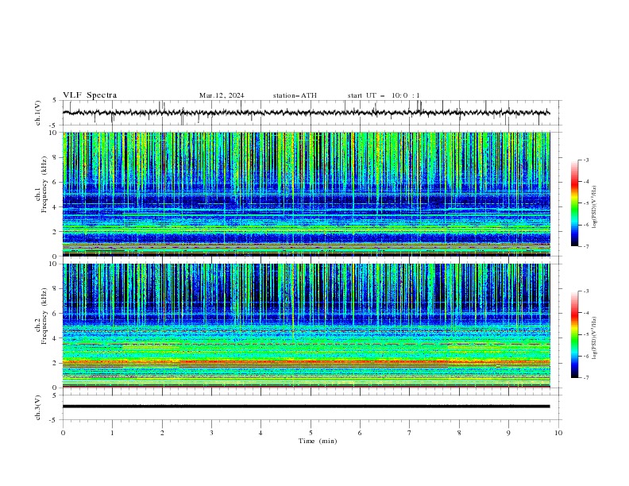629x486 pixels.
Task: Click the ch.1 colorbar gradient
Action: tap(574, 203)
